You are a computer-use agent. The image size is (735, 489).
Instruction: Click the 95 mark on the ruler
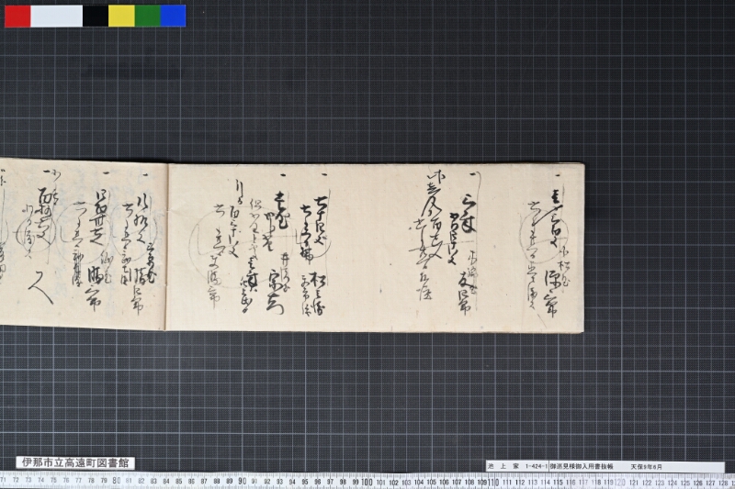[305, 482]
